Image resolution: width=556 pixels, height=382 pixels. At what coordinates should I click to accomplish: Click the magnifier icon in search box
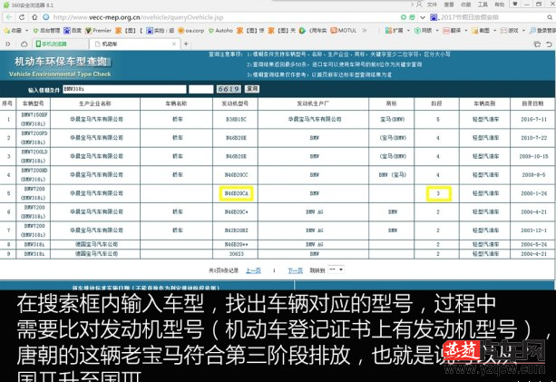pyautogui.click(x=550, y=17)
